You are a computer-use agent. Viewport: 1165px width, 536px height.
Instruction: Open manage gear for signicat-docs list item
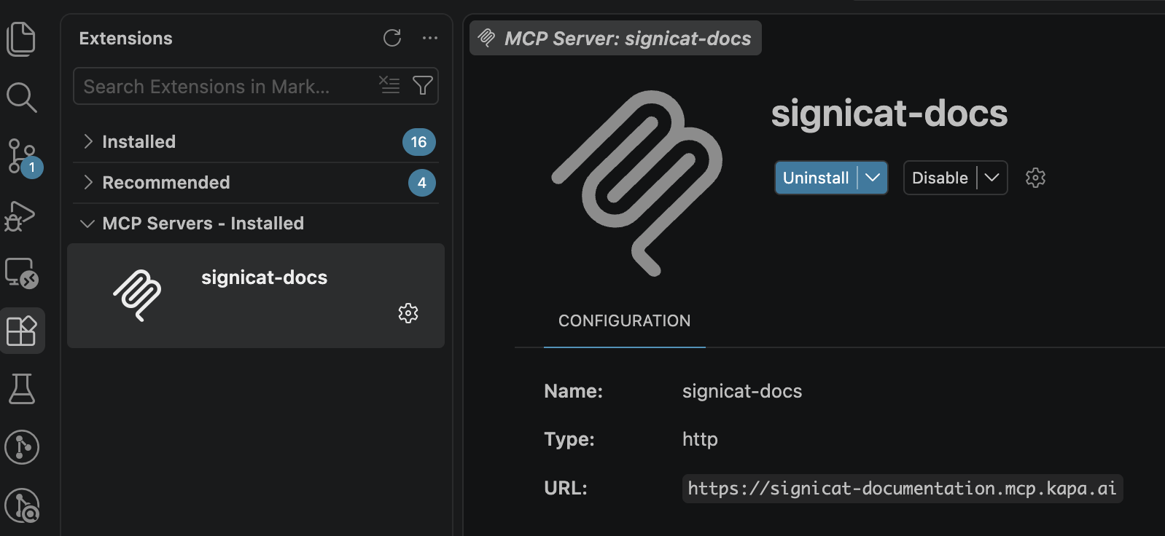pos(408,313)
